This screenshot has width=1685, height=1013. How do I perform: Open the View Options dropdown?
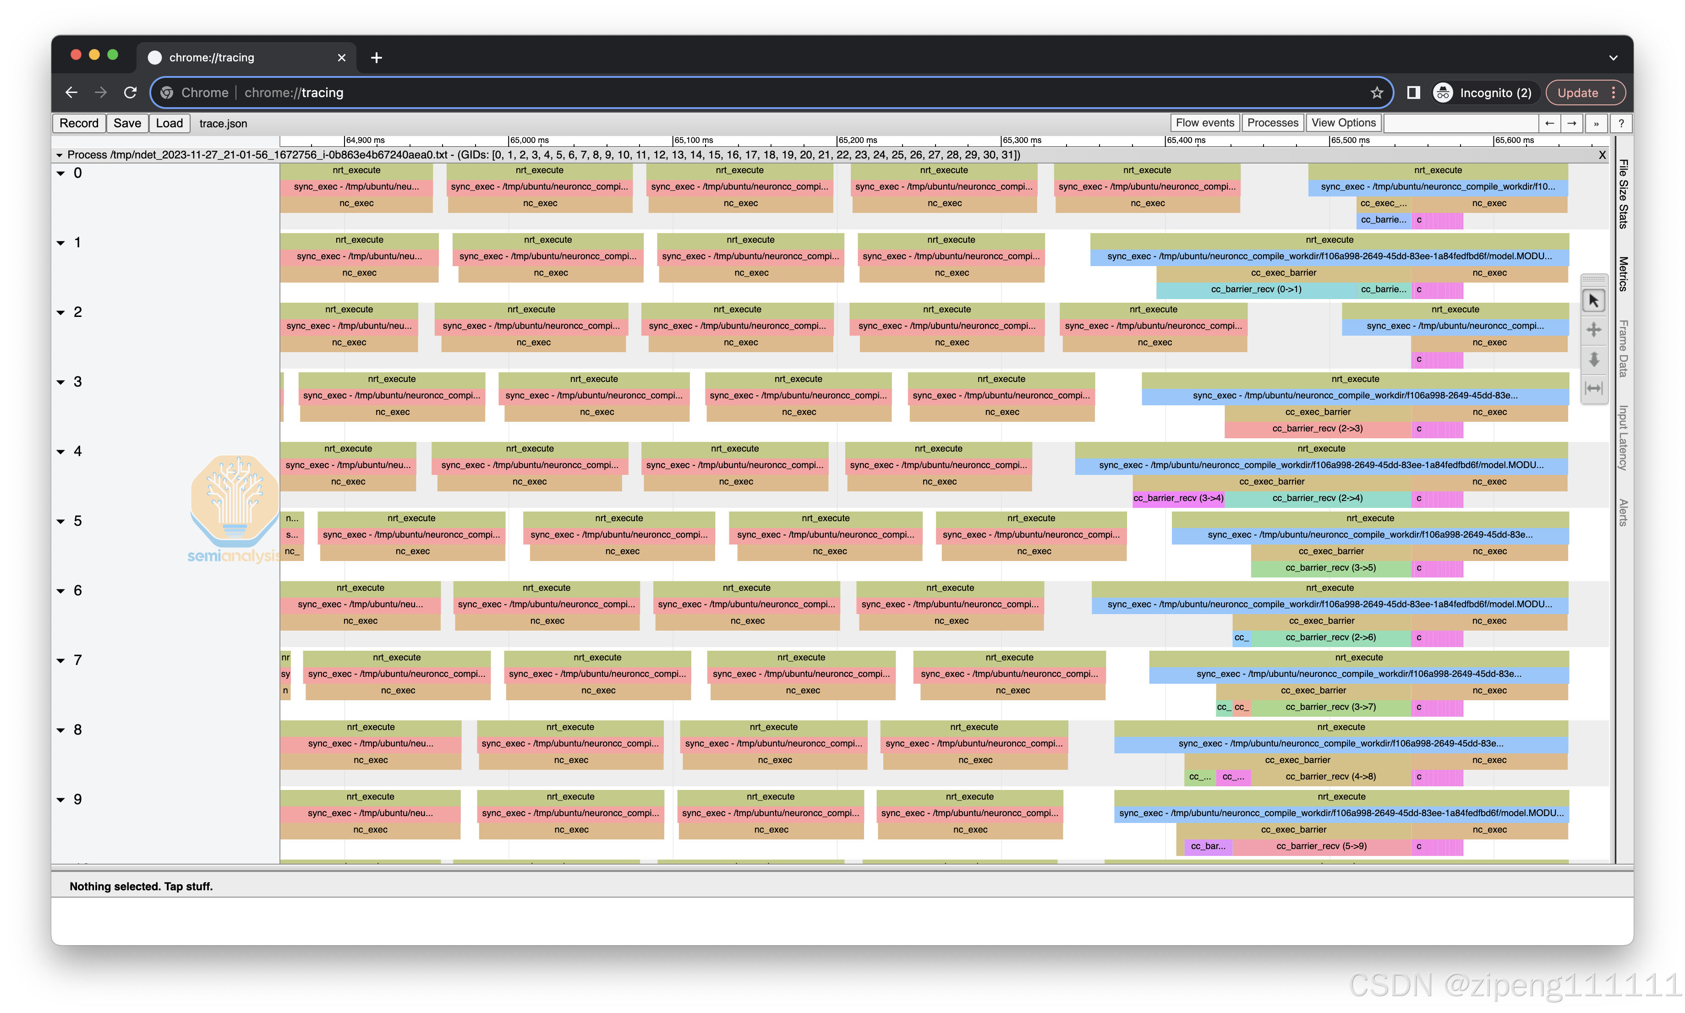[x=1343, y=123]
